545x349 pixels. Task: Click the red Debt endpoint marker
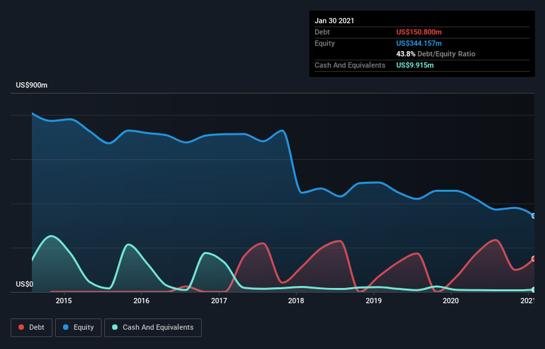(x=533, y=259)
